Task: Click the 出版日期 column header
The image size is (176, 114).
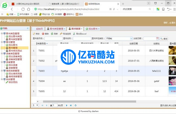Action: coord(133,44)
